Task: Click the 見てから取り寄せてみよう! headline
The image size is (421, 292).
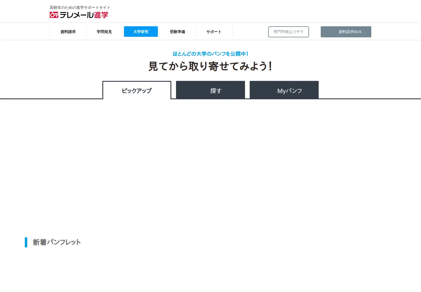Action: [210, 66]
